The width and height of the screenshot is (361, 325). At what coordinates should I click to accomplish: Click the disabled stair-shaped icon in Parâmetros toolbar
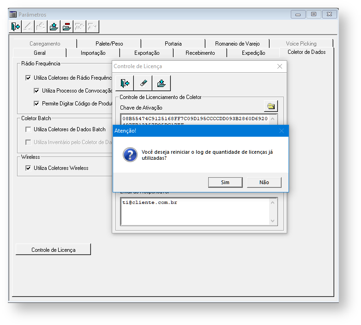click(41, 27)
